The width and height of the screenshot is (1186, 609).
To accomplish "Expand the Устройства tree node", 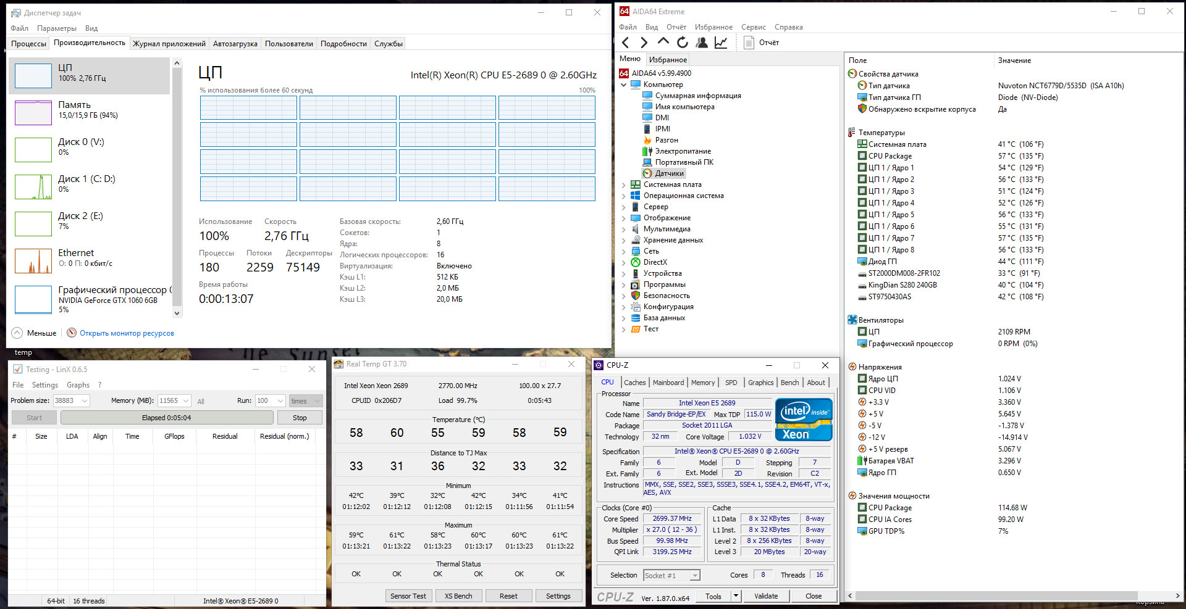I will [x=623, y=273].
